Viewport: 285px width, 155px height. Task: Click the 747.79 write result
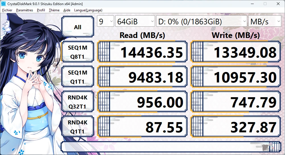[236, 102]
